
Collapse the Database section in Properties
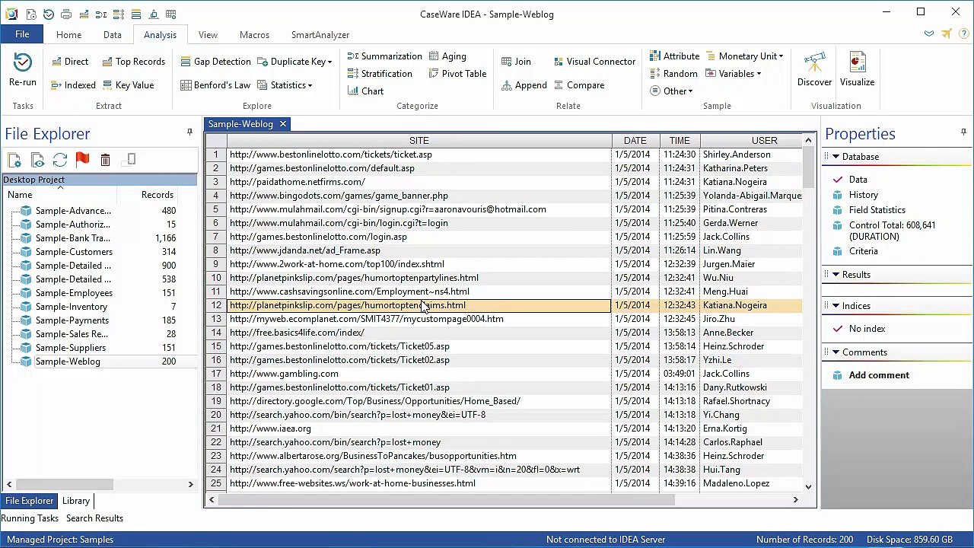point(836,157)
